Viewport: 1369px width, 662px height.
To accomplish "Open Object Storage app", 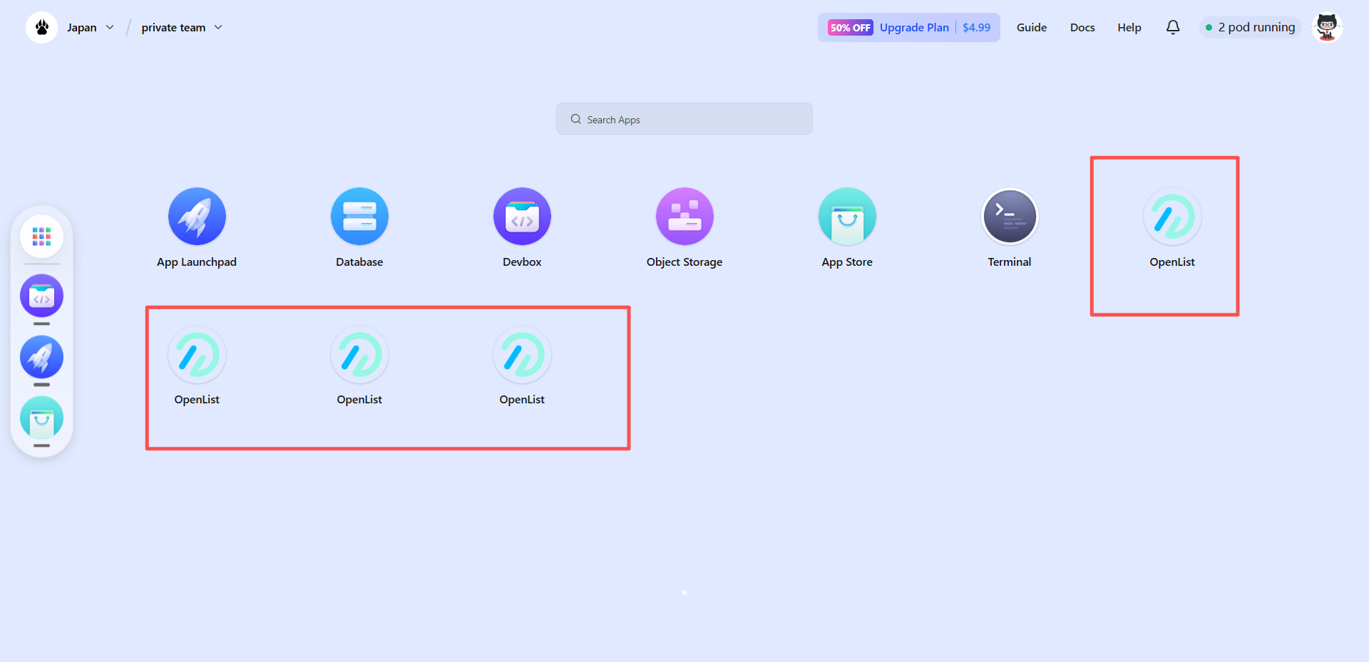I will point(684,217).
